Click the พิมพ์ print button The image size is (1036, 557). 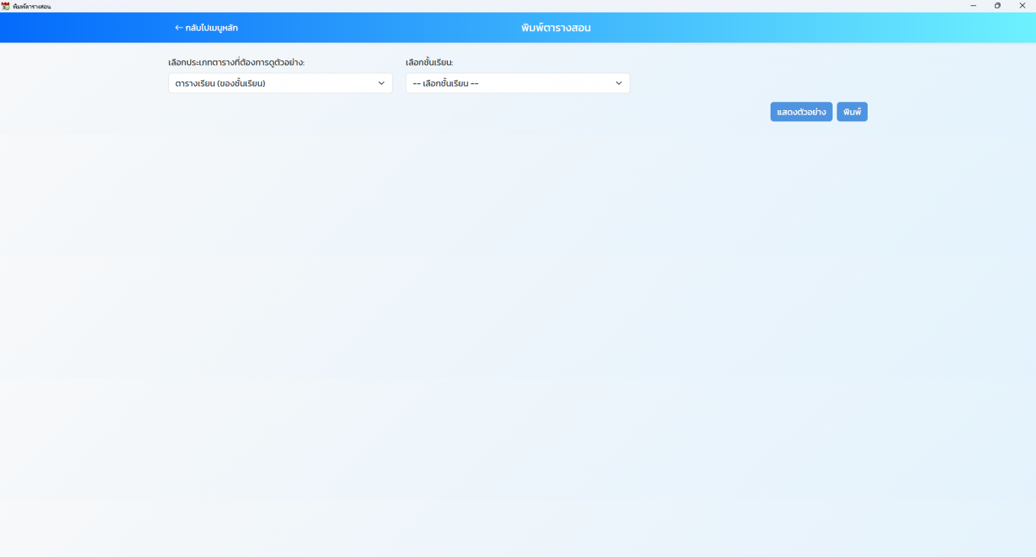click(x=852, y=112)
